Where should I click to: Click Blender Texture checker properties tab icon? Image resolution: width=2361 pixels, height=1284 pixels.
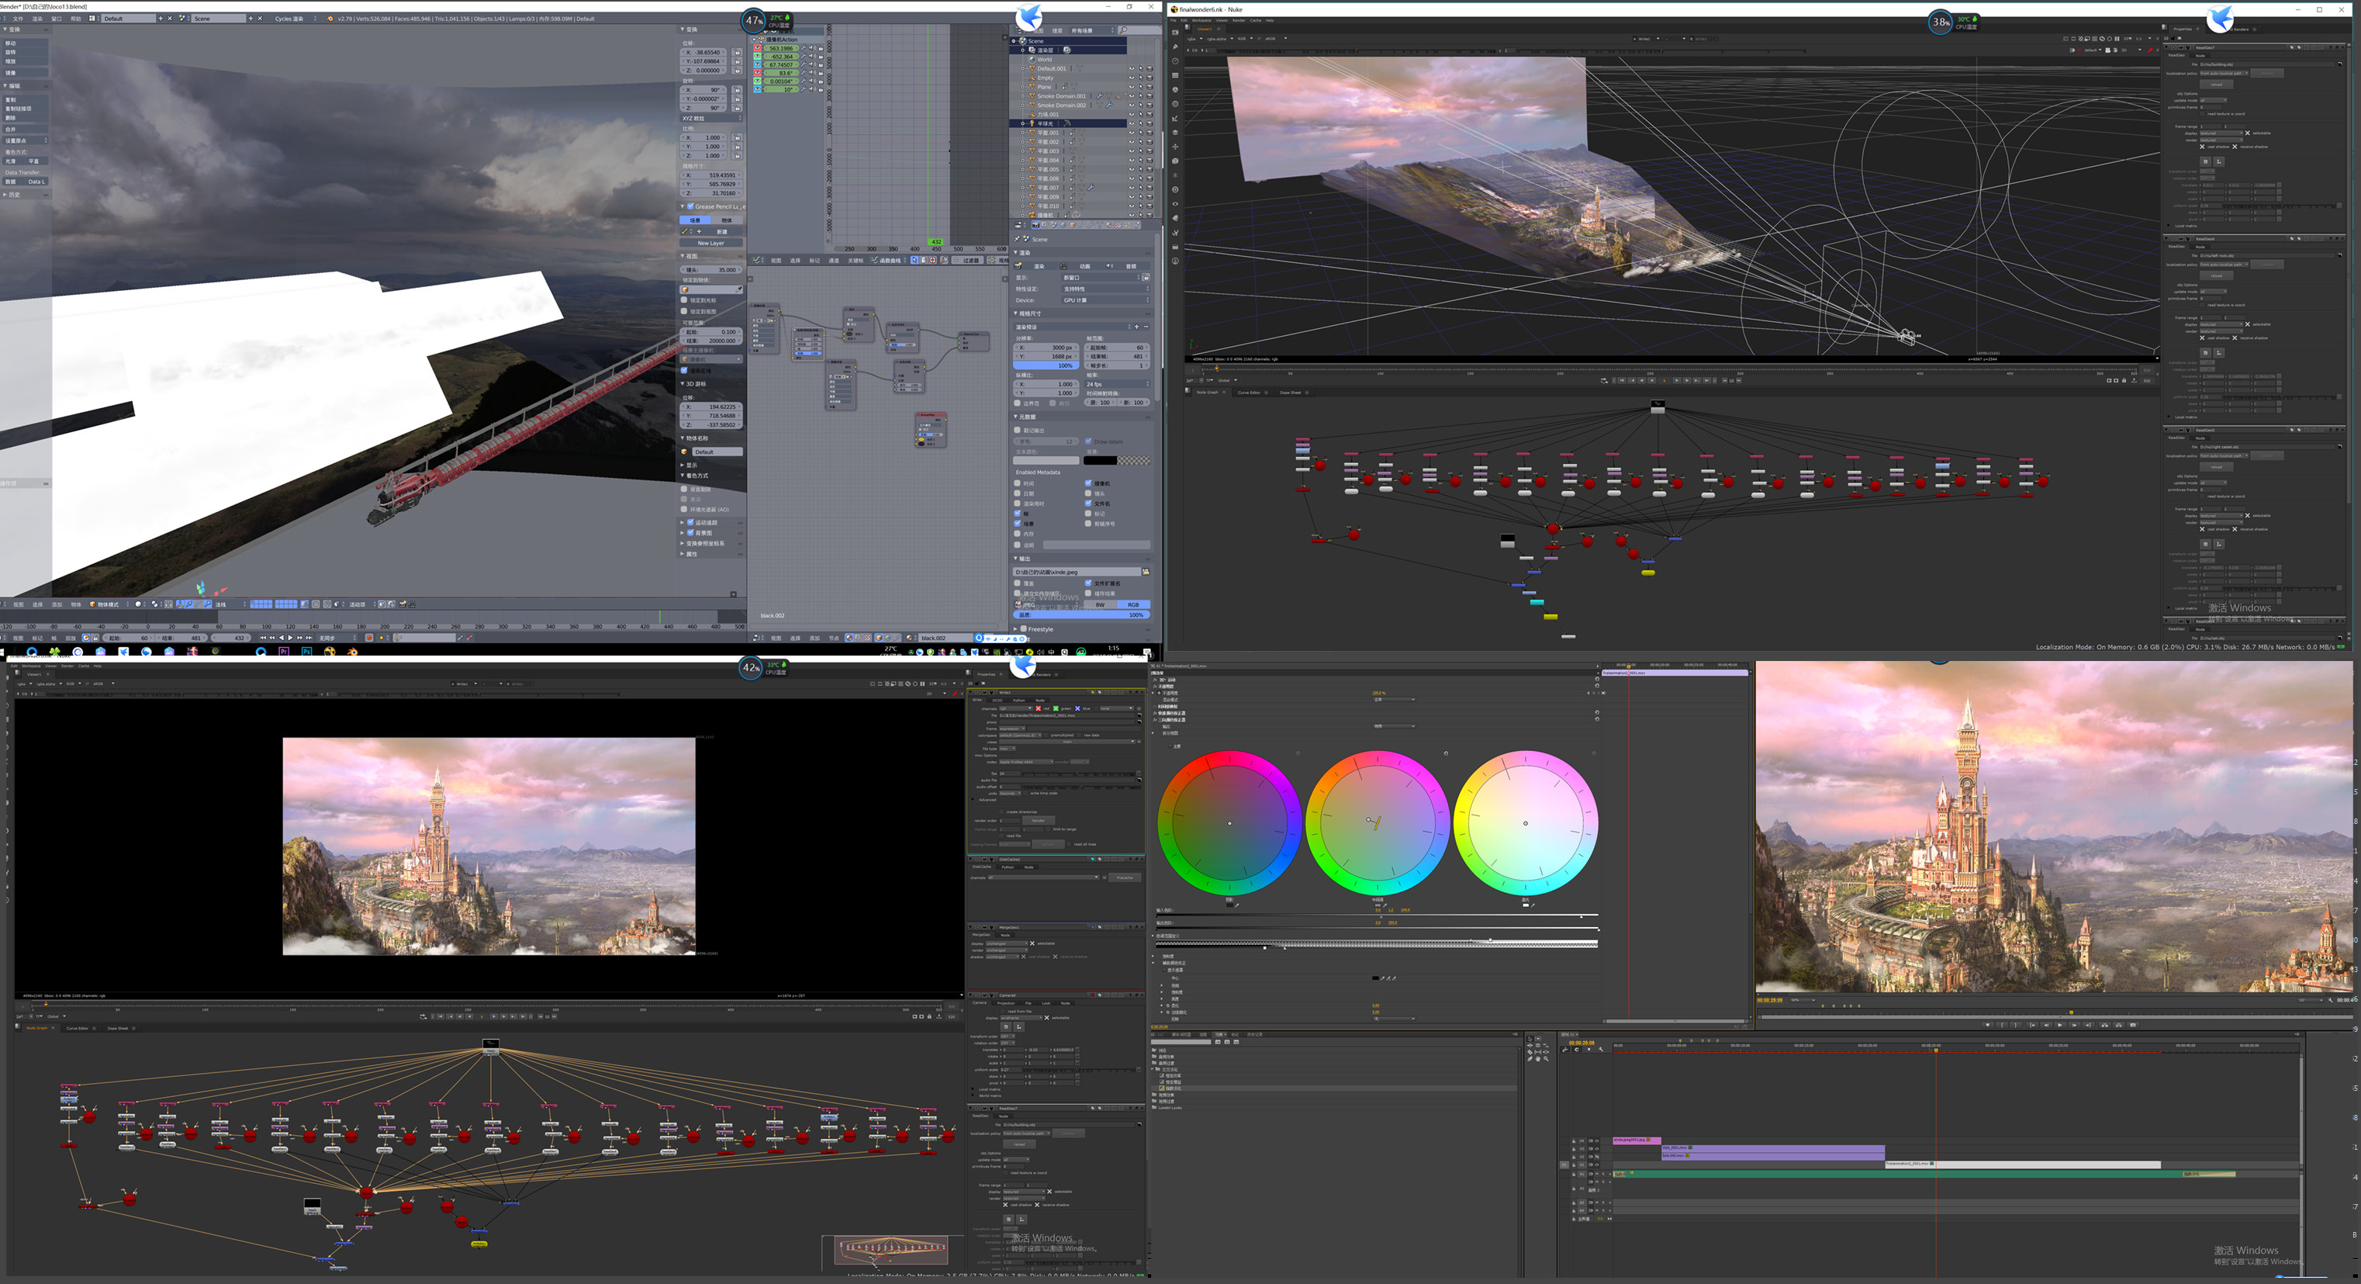coord(1118,226)
